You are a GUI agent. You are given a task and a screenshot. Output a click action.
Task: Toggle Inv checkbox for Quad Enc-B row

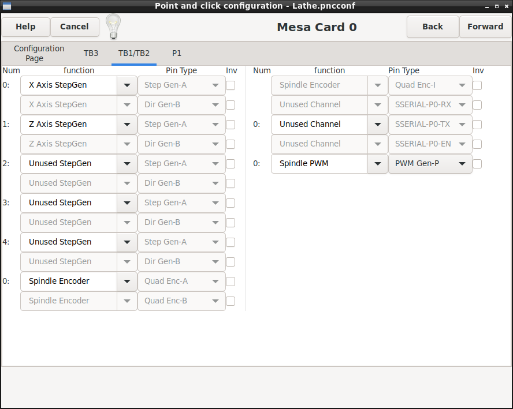pyautogui.click(x=231, y=301)
